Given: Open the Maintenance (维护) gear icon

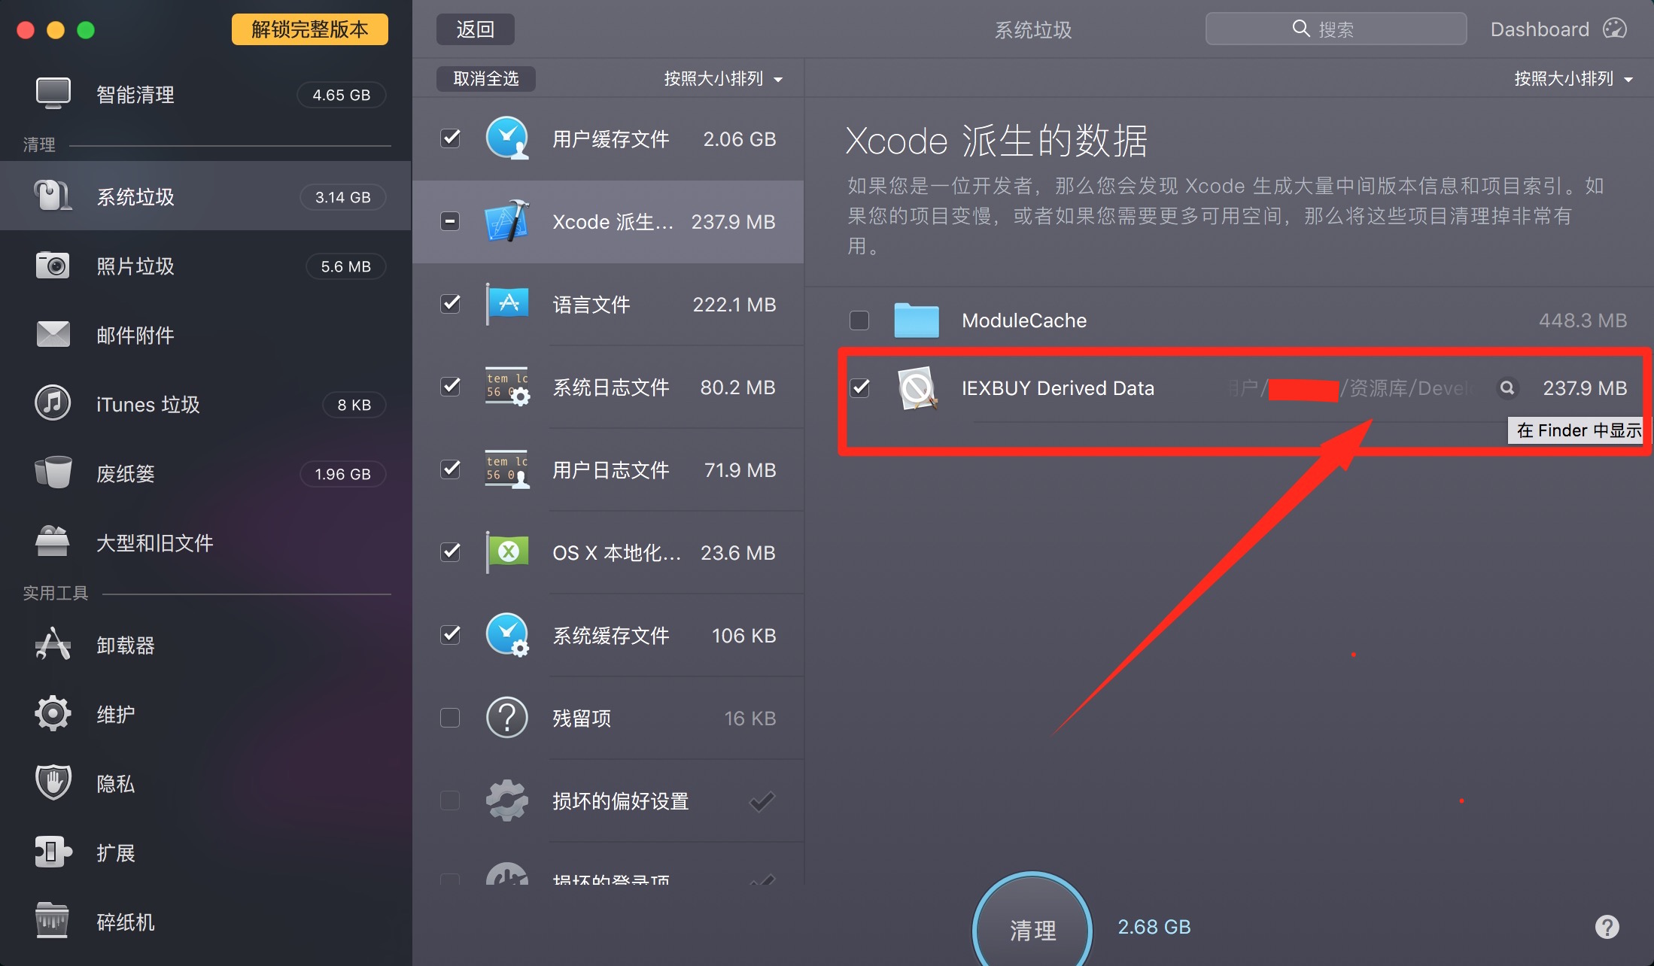Looking at the screenshot, I should 53,713.
